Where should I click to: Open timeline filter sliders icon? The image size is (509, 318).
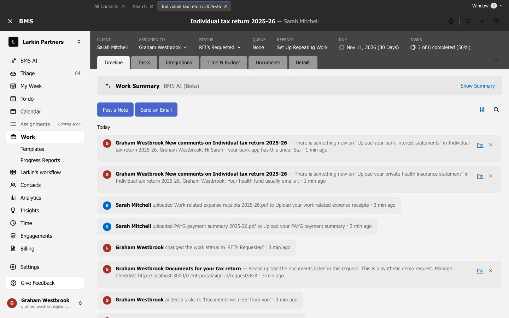(x=482, y=110)
